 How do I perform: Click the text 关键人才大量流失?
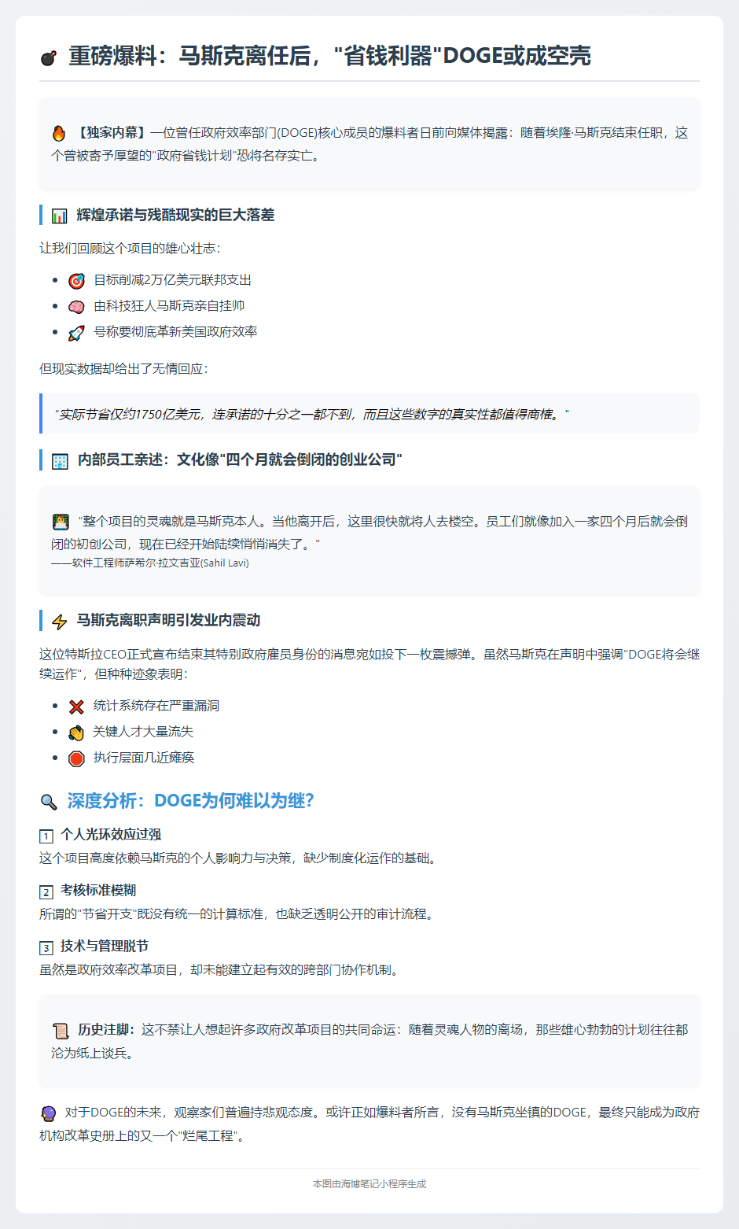coord(143,732)
